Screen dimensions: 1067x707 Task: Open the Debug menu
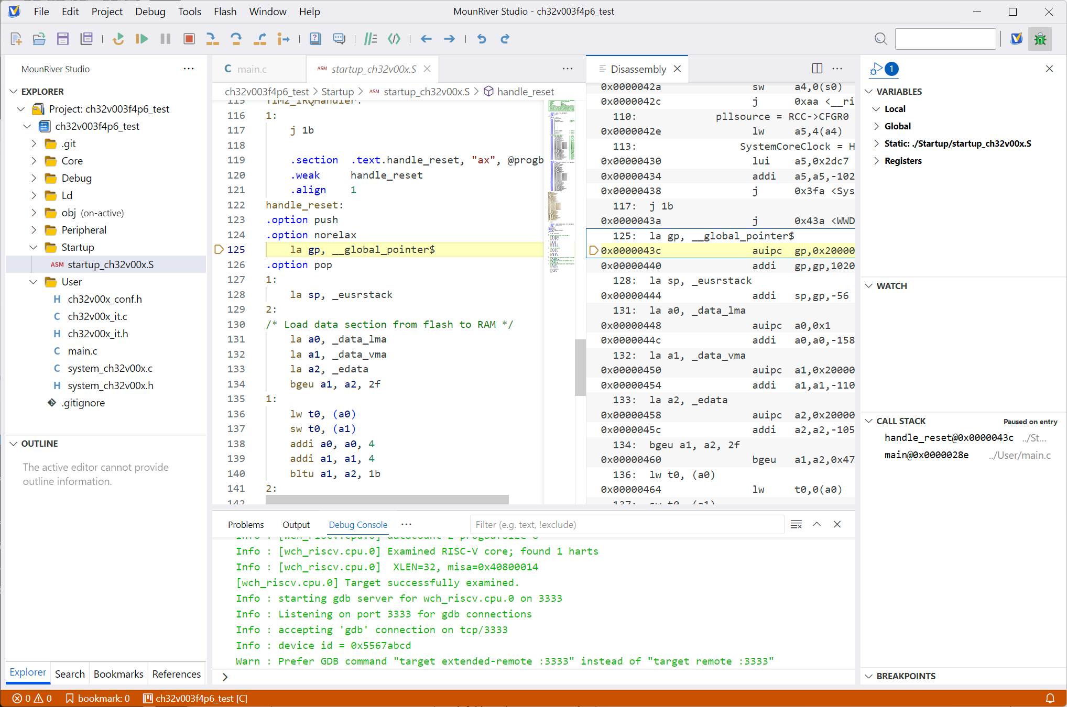[x=150, y=12]
